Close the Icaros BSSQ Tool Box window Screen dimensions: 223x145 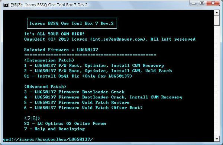(213, 3)
